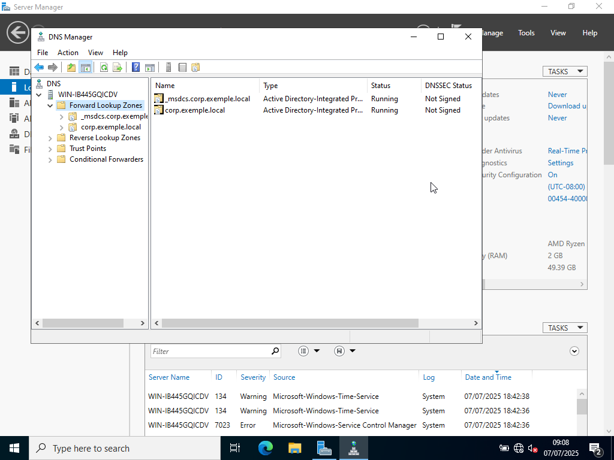
Task: Open Help menu in DNS Manager
Action: point(120,53)
